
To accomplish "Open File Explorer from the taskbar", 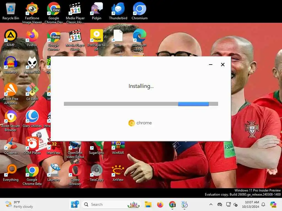I will point(148,204).
